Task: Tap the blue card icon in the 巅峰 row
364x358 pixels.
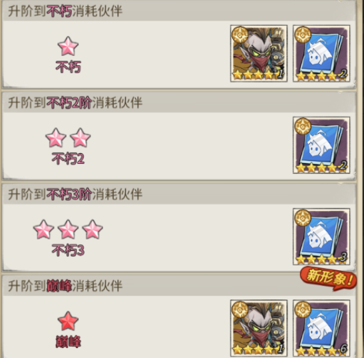Action: [x=321, y=328]
